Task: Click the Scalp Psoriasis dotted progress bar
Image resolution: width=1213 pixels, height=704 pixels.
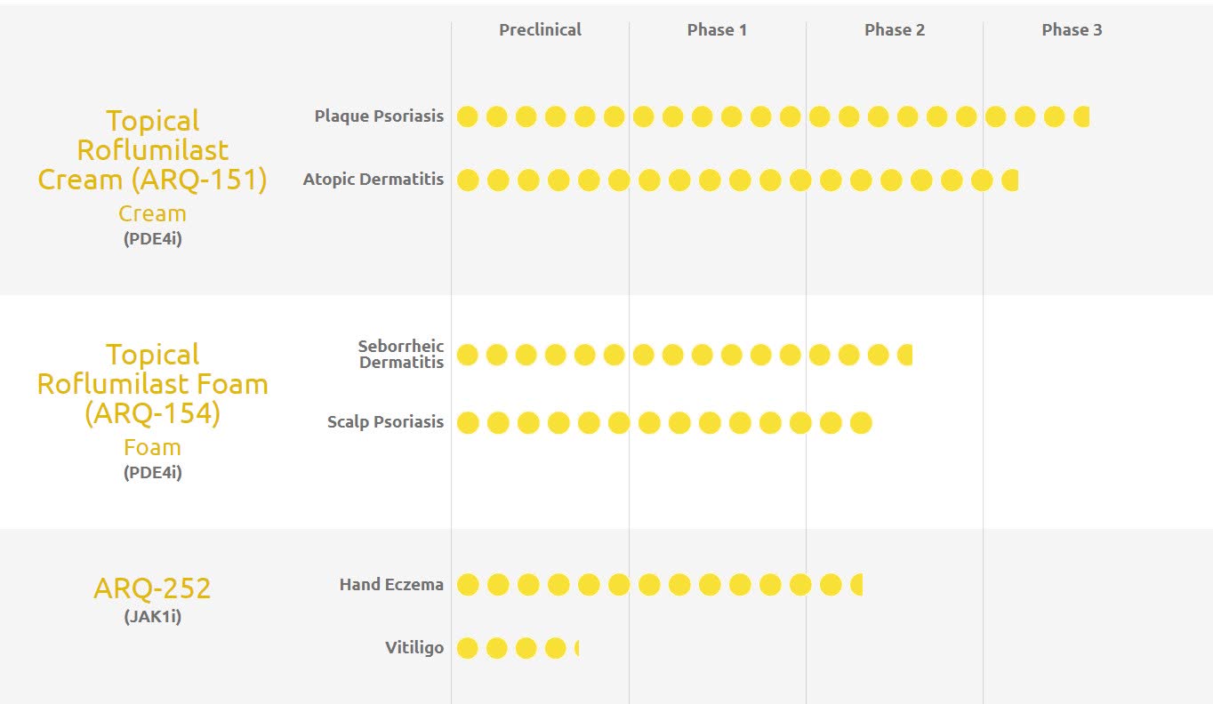Action: (663, 423)
